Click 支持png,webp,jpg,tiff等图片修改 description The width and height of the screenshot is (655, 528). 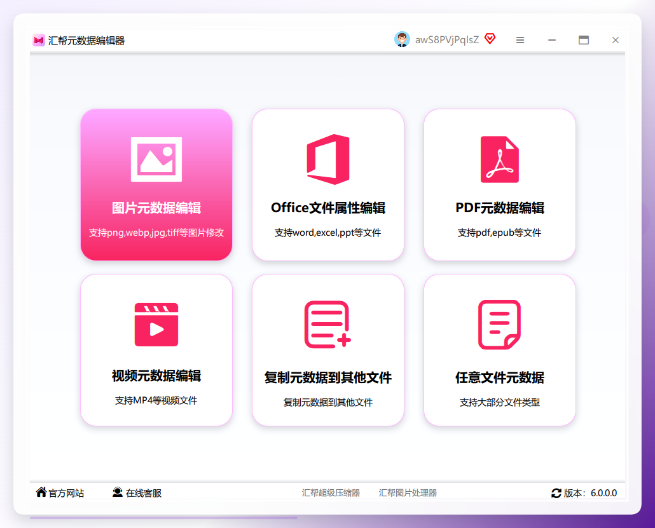coord(156,233)
